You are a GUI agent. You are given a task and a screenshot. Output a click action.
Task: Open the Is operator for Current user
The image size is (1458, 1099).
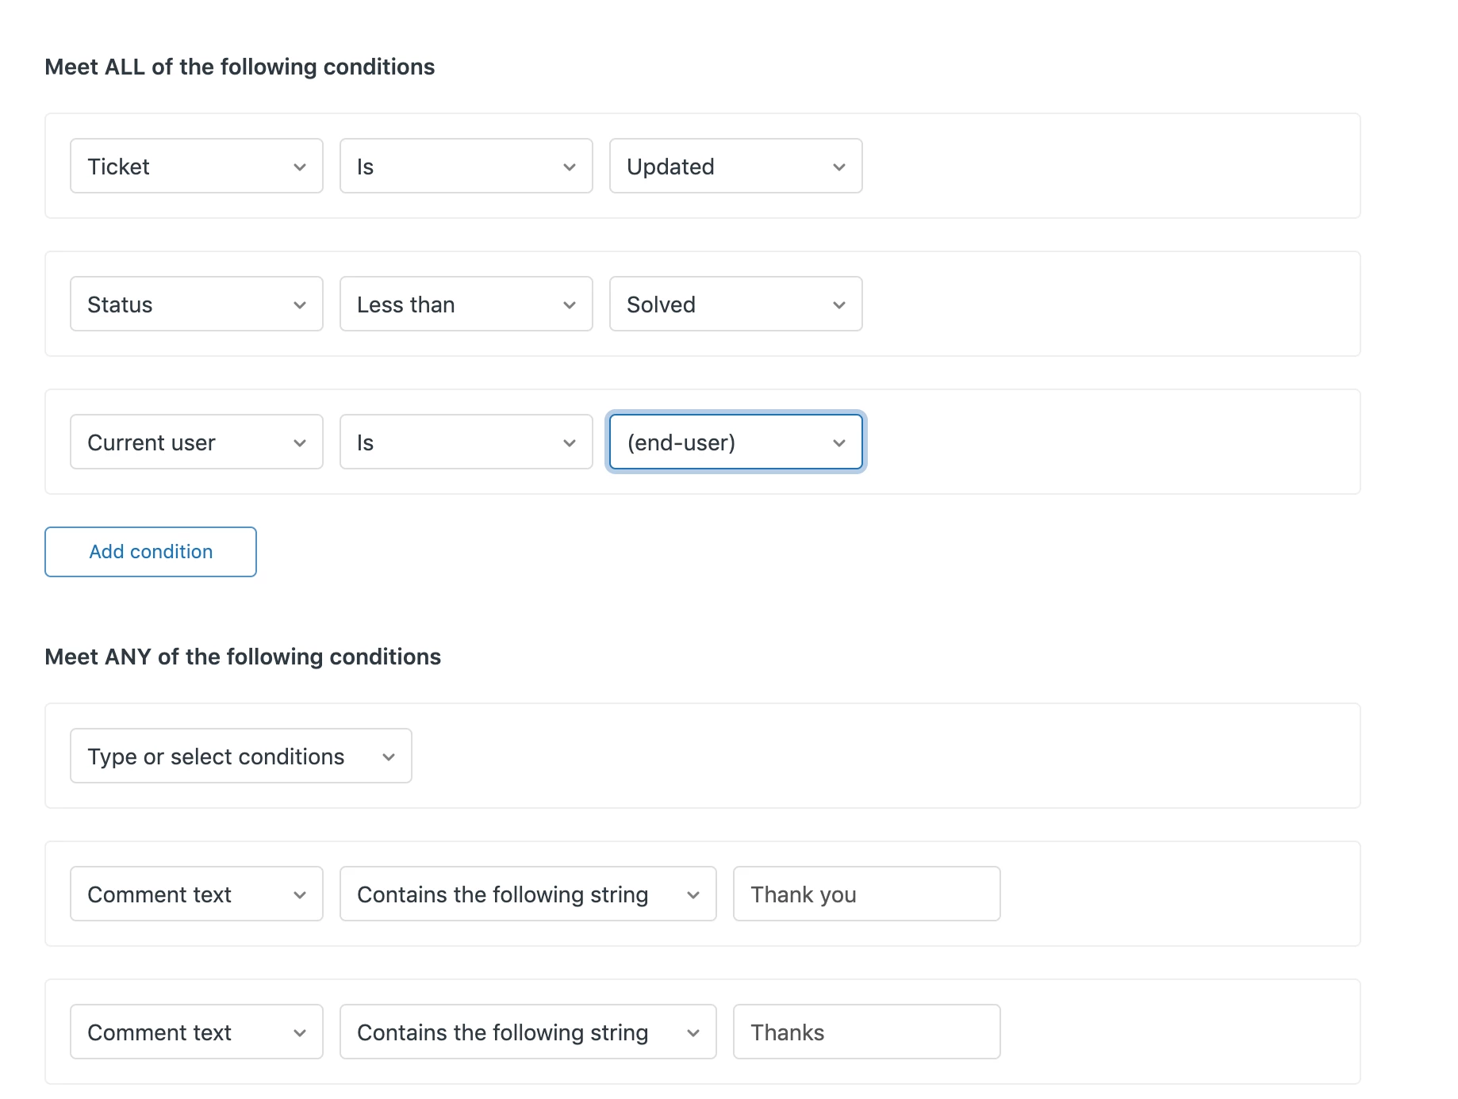(466, 442)
